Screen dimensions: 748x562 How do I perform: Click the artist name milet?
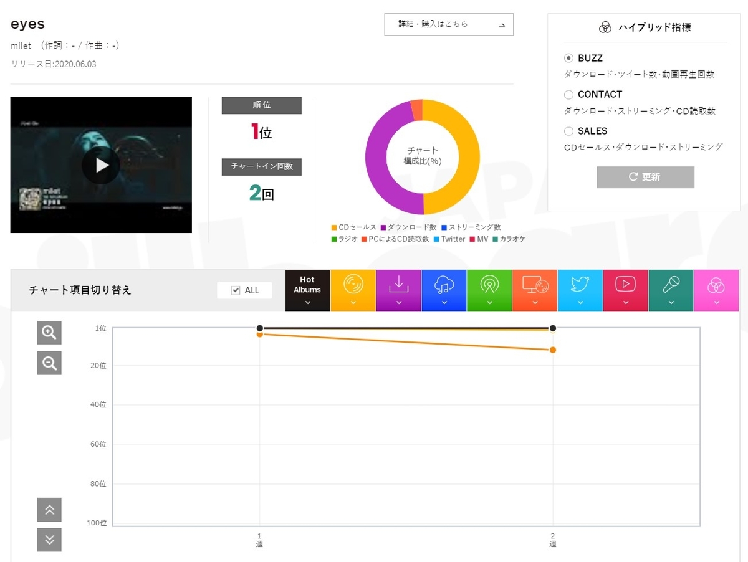click(x=21, y=45)
